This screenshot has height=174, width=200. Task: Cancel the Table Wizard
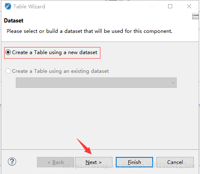(x=175, y=162)
